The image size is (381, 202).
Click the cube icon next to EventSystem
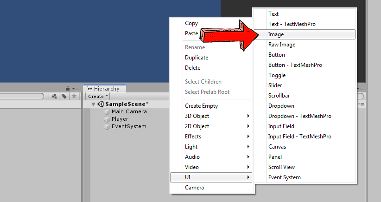(107, 127)
